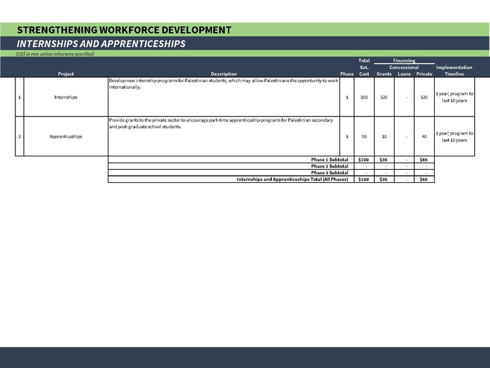490x368 pixels.
Task: Click the $50 total cost for Internships
Action: (x=364, y=97)
